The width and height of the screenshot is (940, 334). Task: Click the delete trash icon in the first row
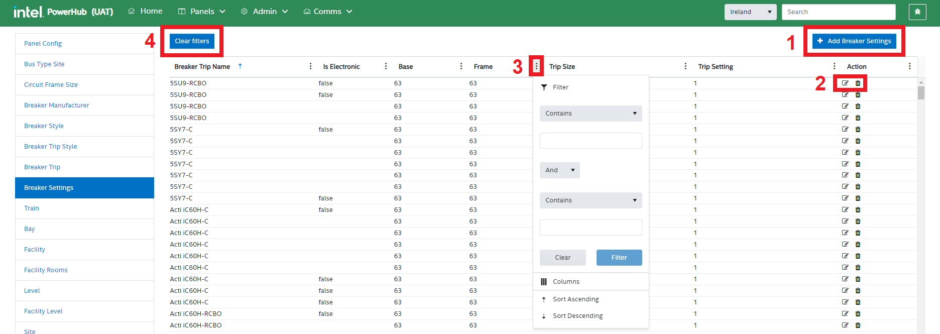[858, 83]
